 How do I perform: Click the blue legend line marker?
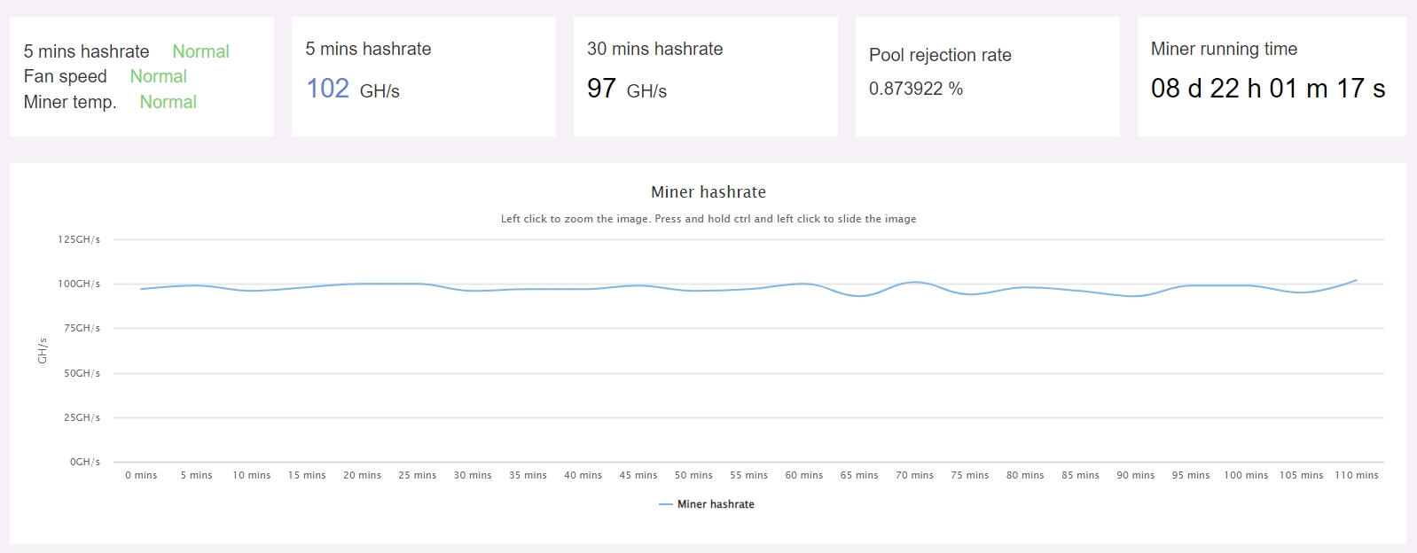666,504
